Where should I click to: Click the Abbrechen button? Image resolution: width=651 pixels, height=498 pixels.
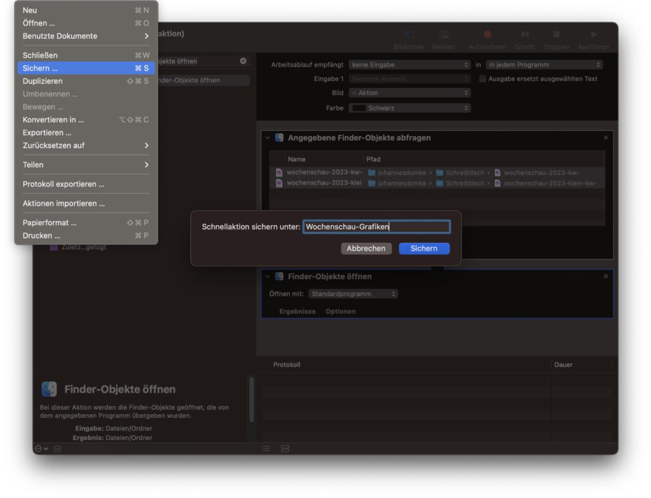pyautogui.click(x=366, y=249)
